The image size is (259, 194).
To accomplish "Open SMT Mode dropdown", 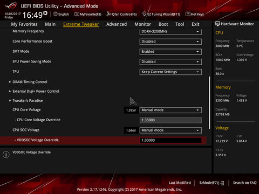I will coord(171,52).
